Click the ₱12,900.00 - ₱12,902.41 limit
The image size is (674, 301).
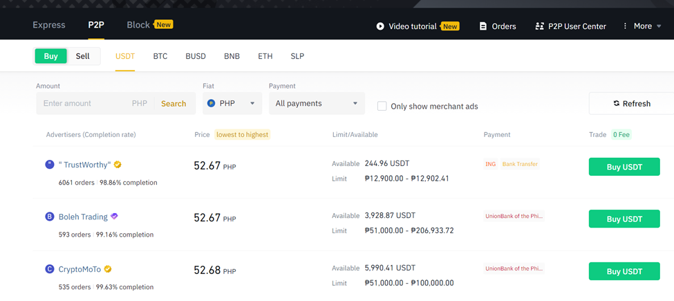(406, 178)
